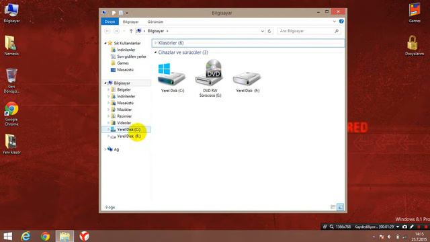Image resolution: width=430 pixels, height=242 pixels.
Task: Select the Geri Dönüşüm recycle bin icon
Action: click(x=11, y=81)
